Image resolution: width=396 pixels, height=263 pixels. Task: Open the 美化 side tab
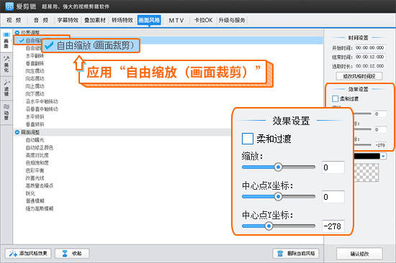coord(6,65)
